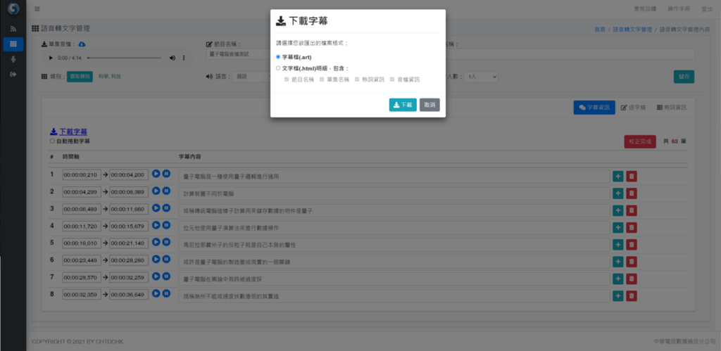Pause subtitle row 1 segment
The image size is (721, 351).
(166, 174)
